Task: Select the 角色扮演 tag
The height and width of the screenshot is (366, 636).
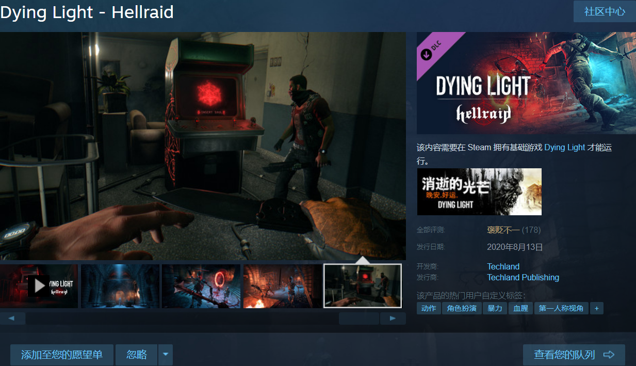Action: [462, 308]
